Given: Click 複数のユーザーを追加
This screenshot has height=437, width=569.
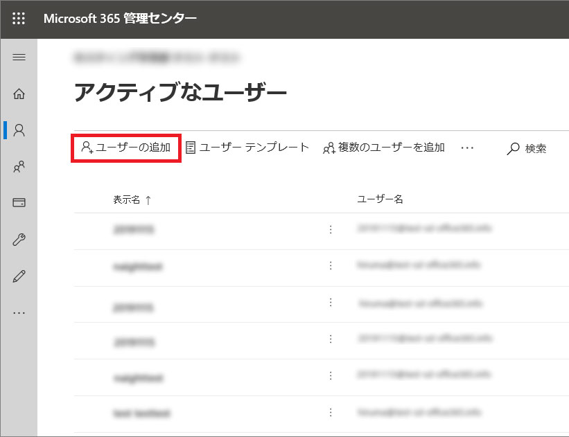Looking at the screenshot, I should coord(383,148).
